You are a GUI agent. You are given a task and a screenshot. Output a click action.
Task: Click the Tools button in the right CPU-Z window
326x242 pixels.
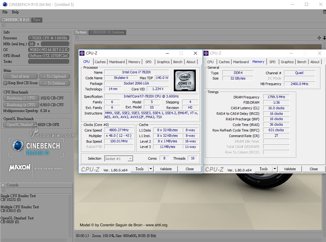tap(264, 169)
